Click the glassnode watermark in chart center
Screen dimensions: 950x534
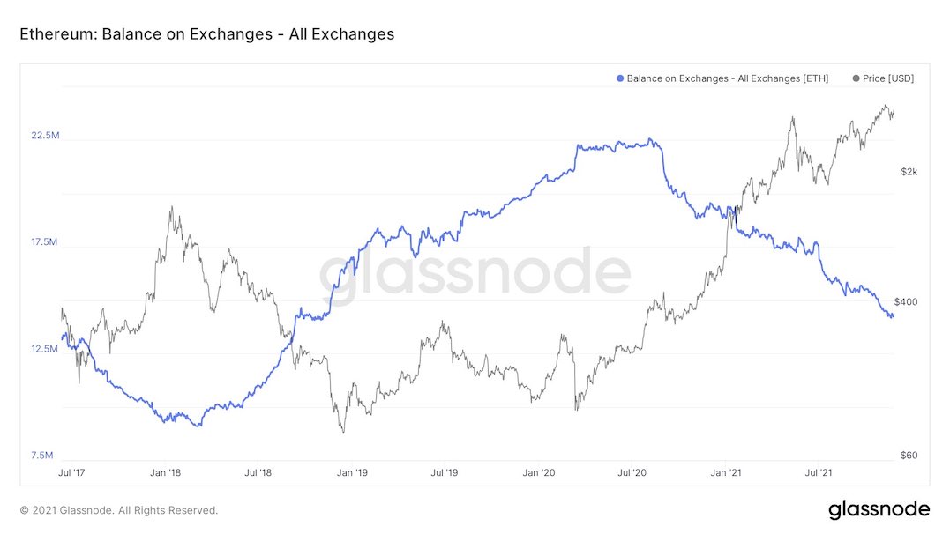[475, 273]
